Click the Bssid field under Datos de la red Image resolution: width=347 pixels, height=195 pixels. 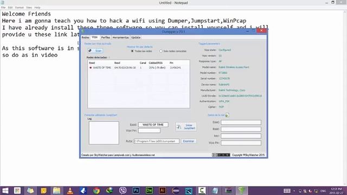tap(241, 129)
